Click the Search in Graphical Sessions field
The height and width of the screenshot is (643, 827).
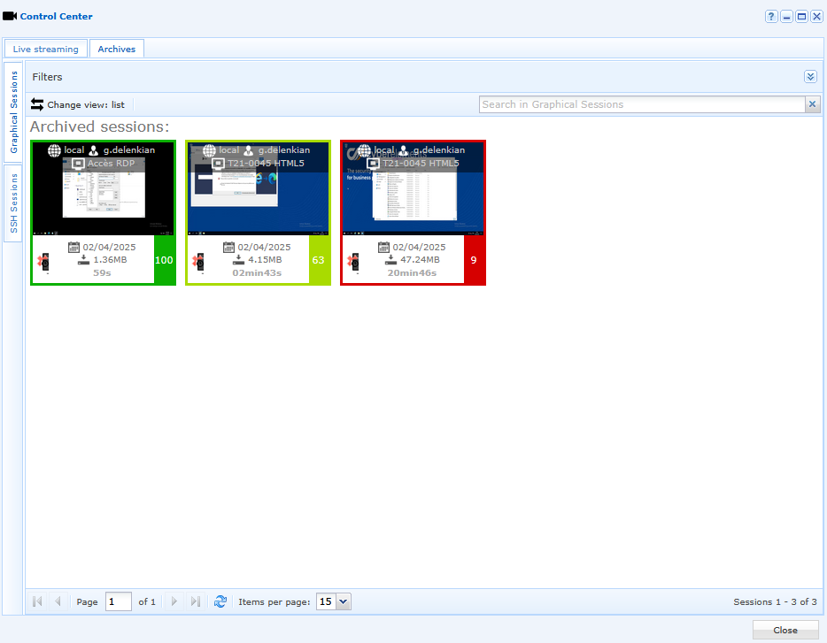[643, 104]
